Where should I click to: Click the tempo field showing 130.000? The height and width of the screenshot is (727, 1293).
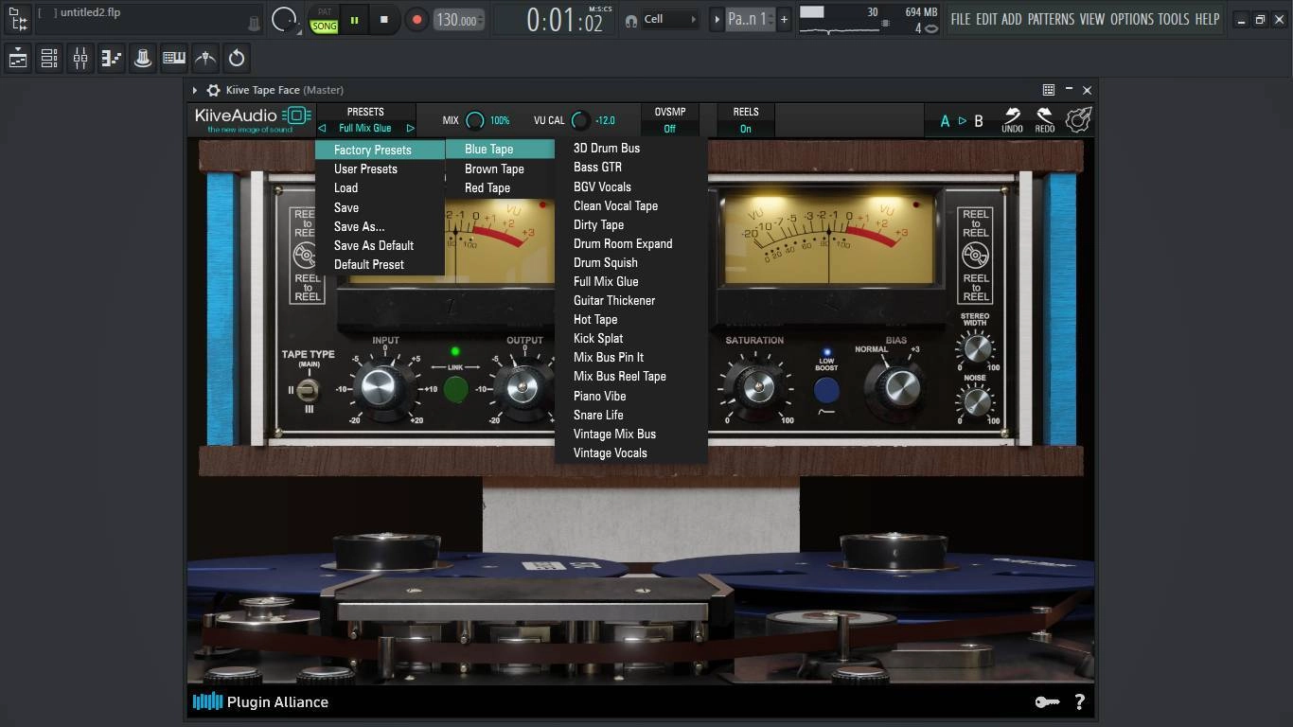[x=459, y=20]
